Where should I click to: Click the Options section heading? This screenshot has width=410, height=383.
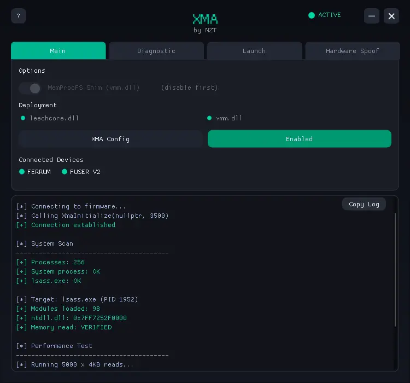click(x=32, y=71)
